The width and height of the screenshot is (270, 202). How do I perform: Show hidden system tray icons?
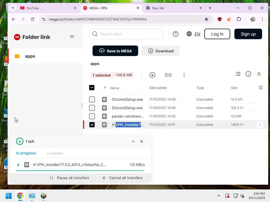click(x=219, y=196)
